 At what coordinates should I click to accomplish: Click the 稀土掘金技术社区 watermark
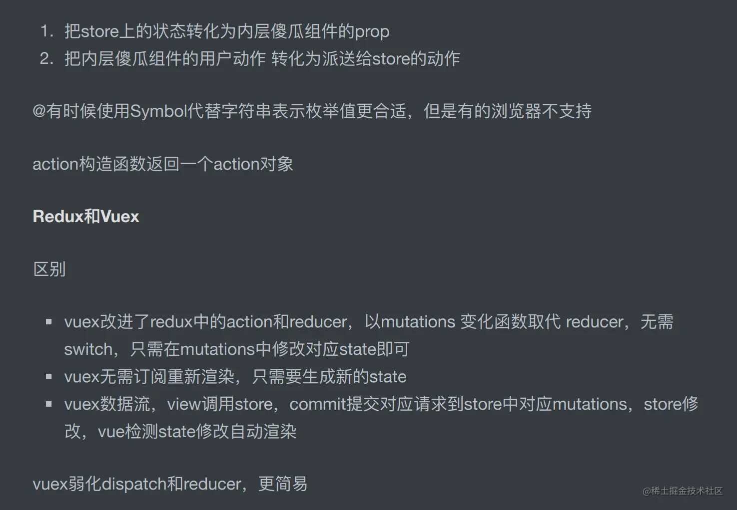click(x=683, y=491)
